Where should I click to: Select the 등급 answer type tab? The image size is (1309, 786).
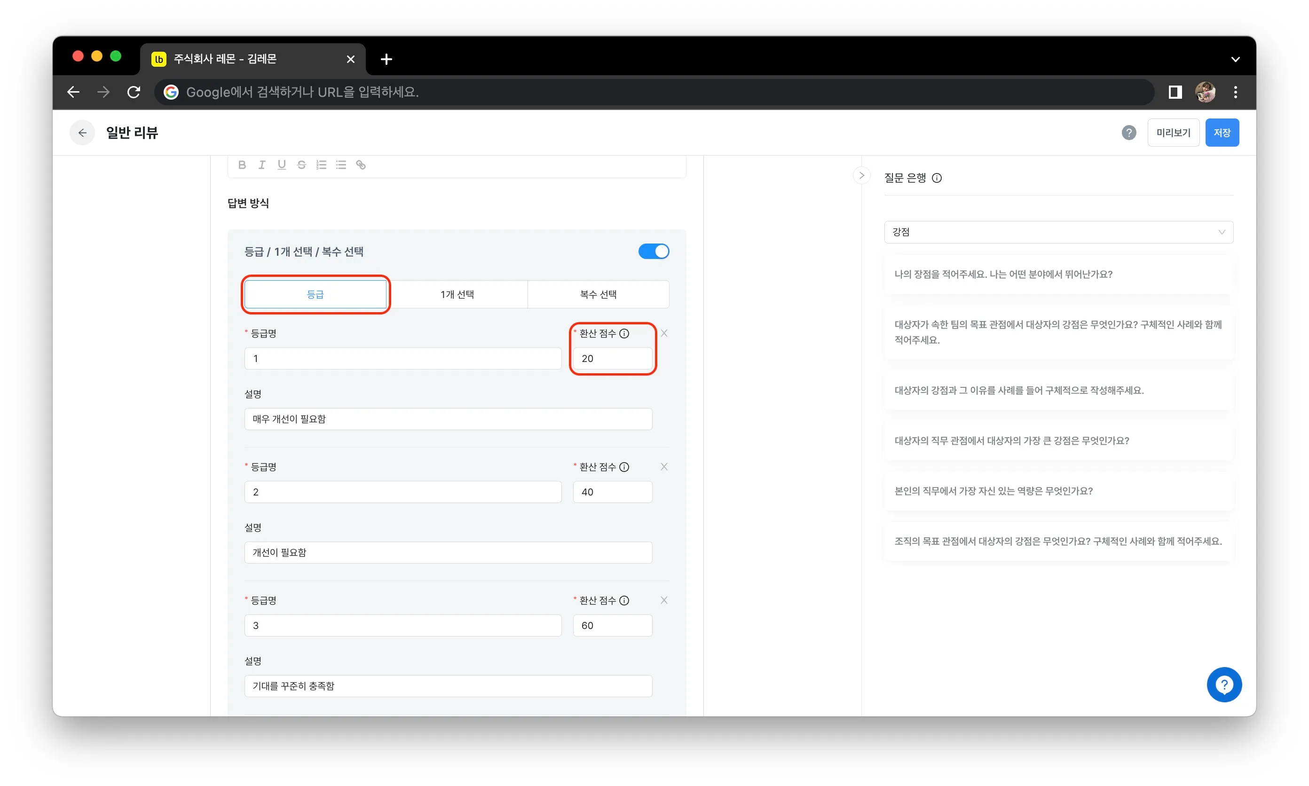pos(315,294)
